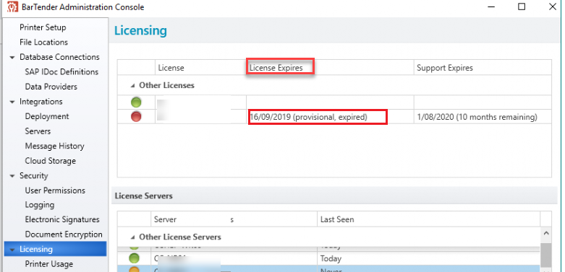Click the BarTender app icon in title bar

point(12,6)
